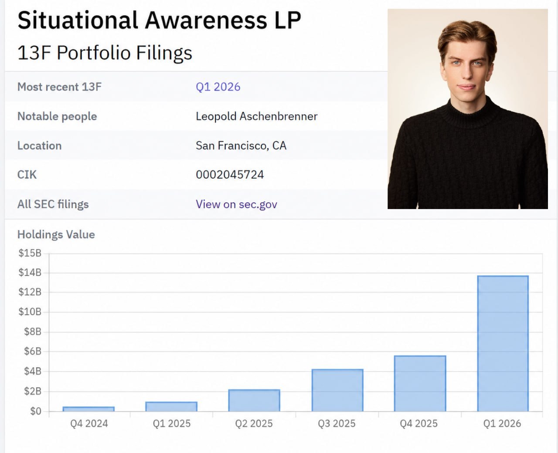Click the $6B y-axis label

coord(33,352)
